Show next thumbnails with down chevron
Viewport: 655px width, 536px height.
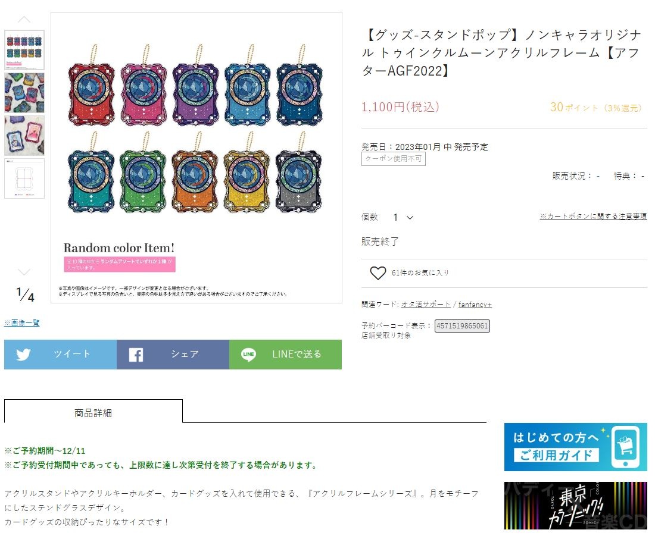24,272
